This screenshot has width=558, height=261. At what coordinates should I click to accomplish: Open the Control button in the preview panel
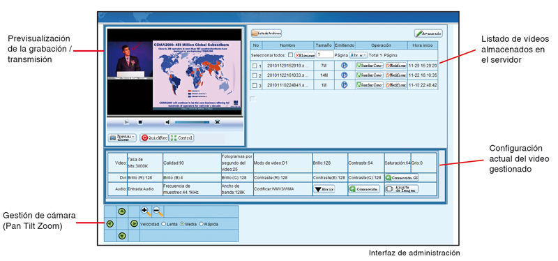[x=181, y=137]
